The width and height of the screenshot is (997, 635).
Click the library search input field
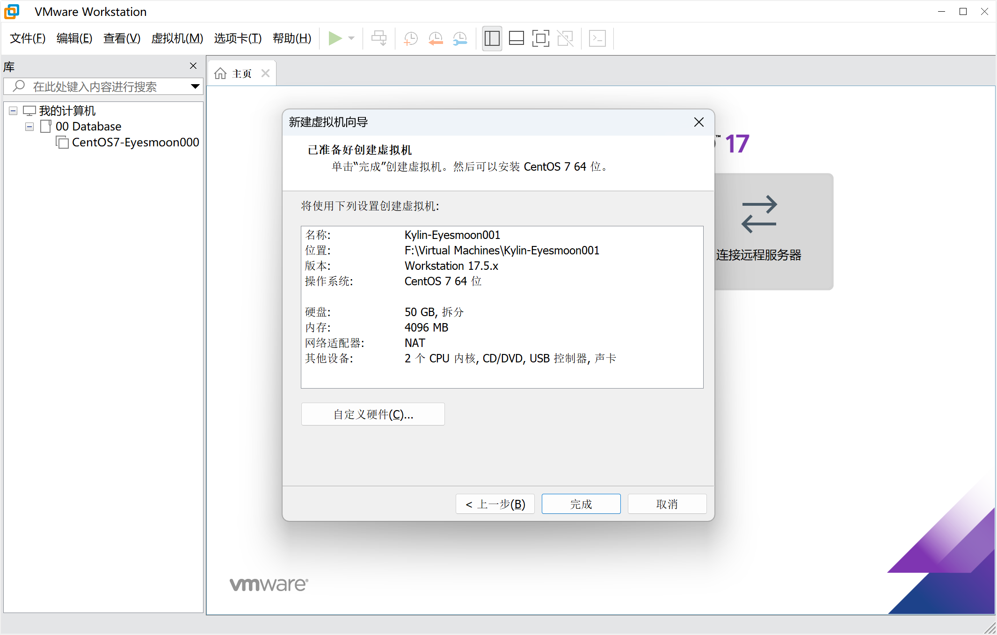(x=103, y=87)
